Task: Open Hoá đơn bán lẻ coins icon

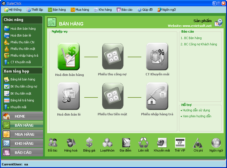Action: 69,96
